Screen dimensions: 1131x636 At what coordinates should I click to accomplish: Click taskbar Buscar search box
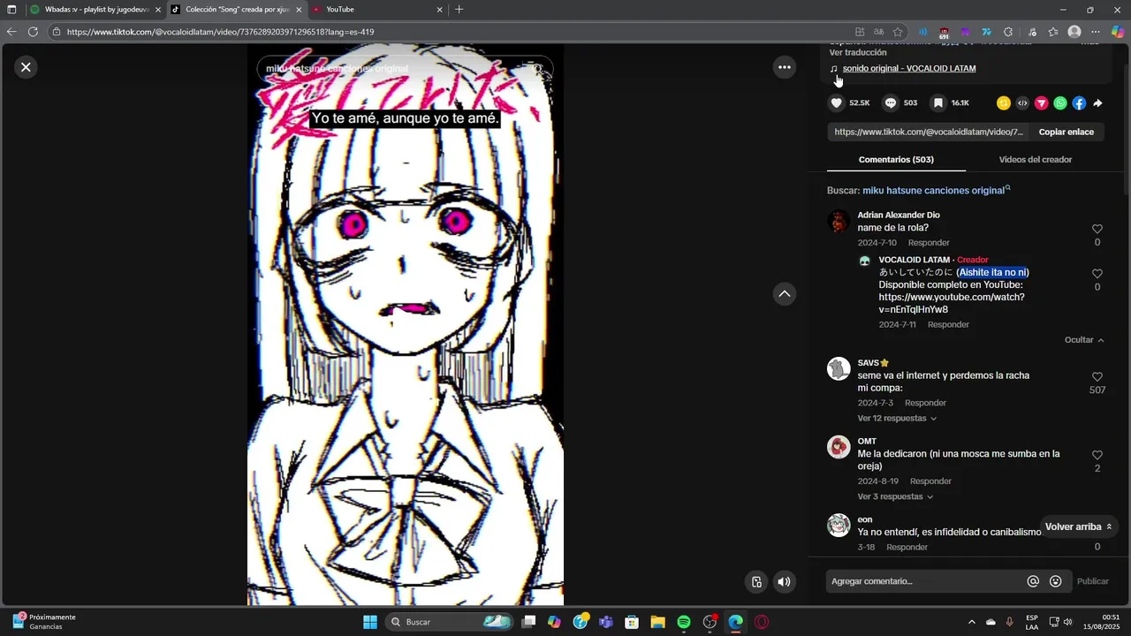tap(451, 622)
